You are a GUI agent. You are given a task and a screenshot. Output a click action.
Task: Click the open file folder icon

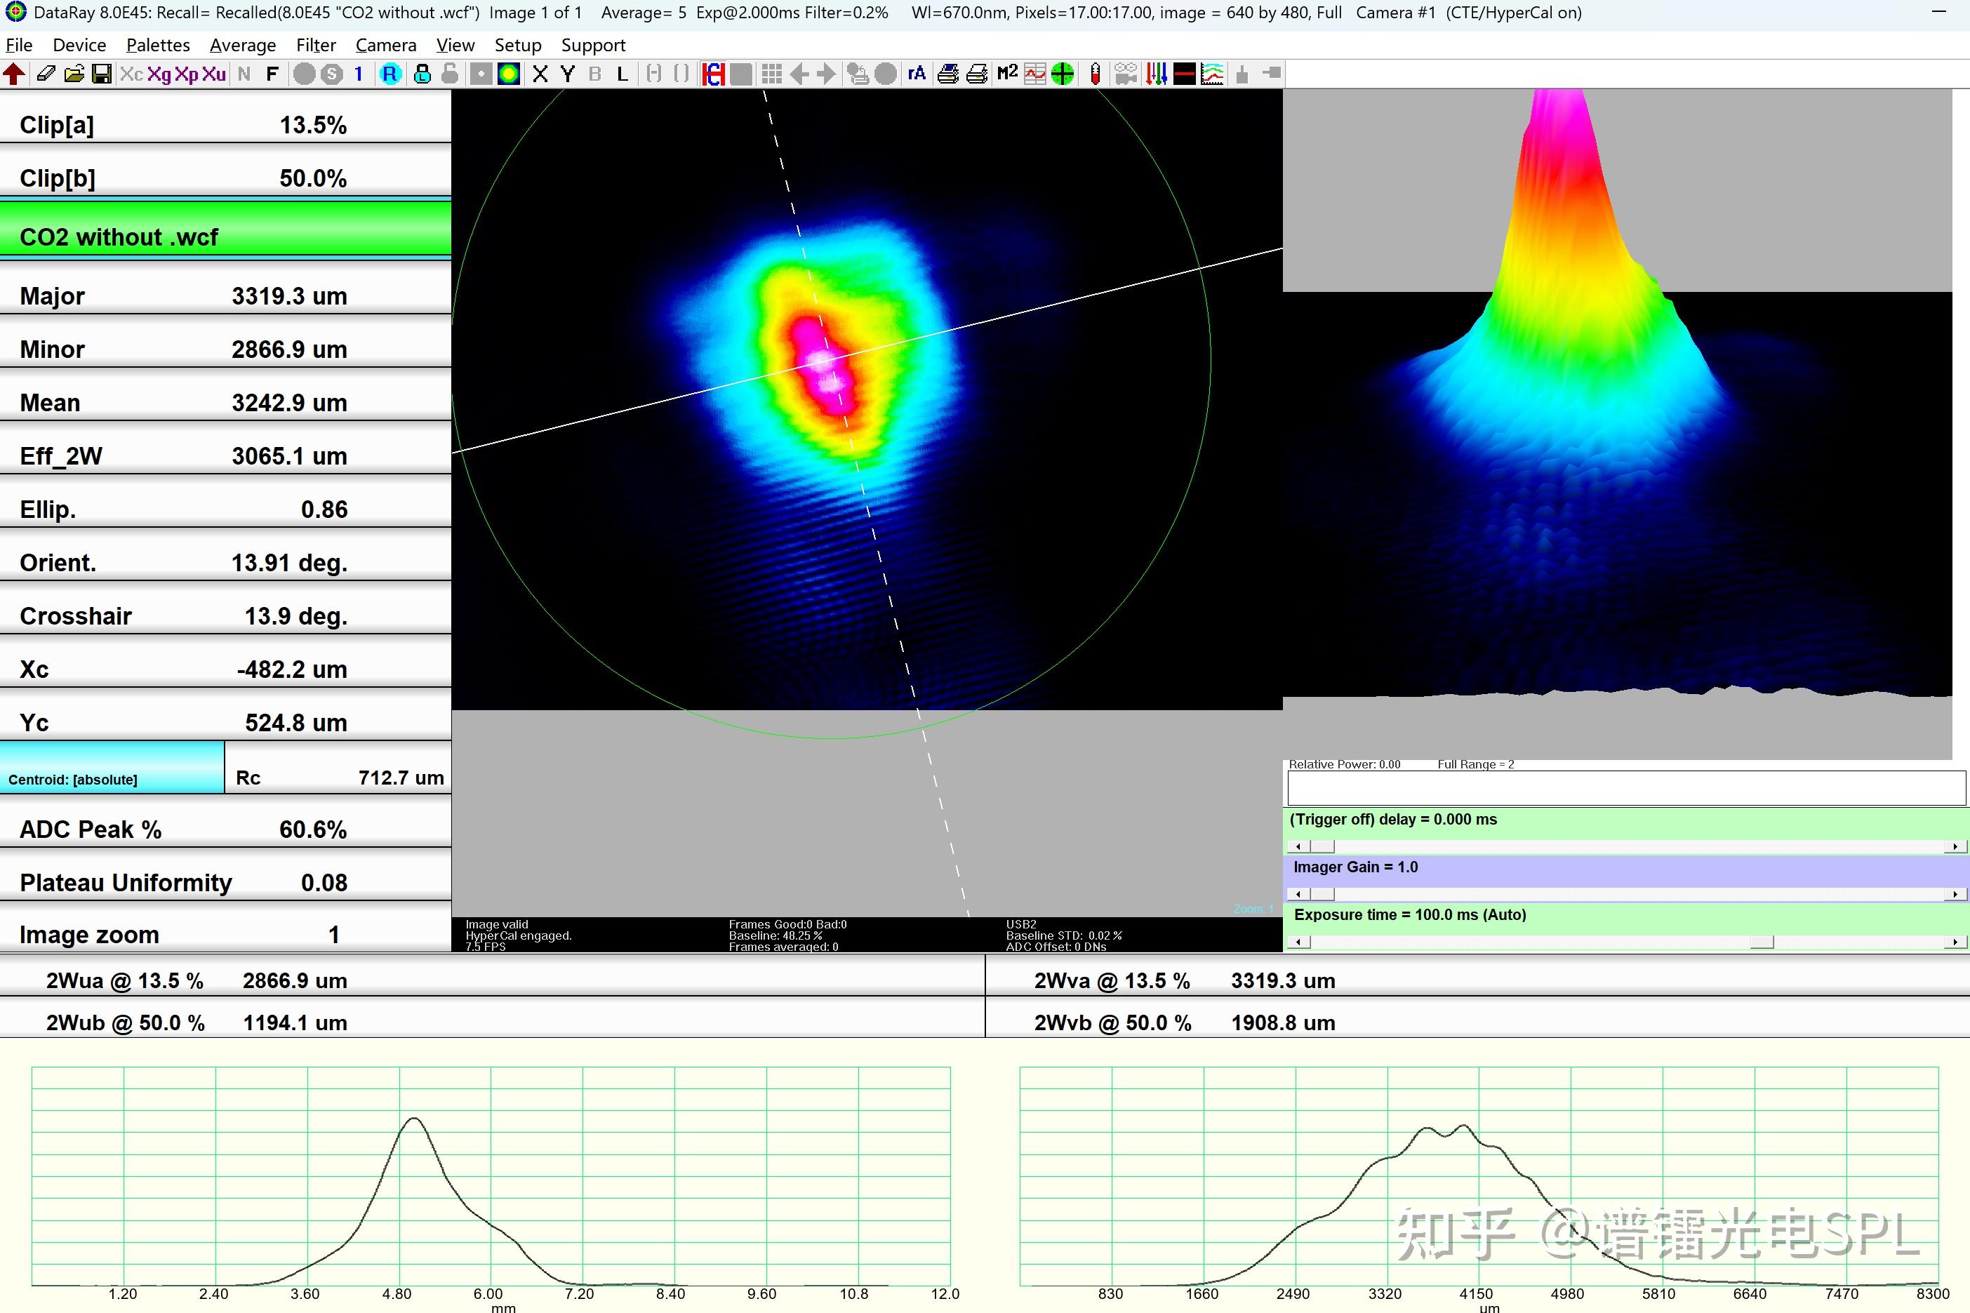[74, 74]
